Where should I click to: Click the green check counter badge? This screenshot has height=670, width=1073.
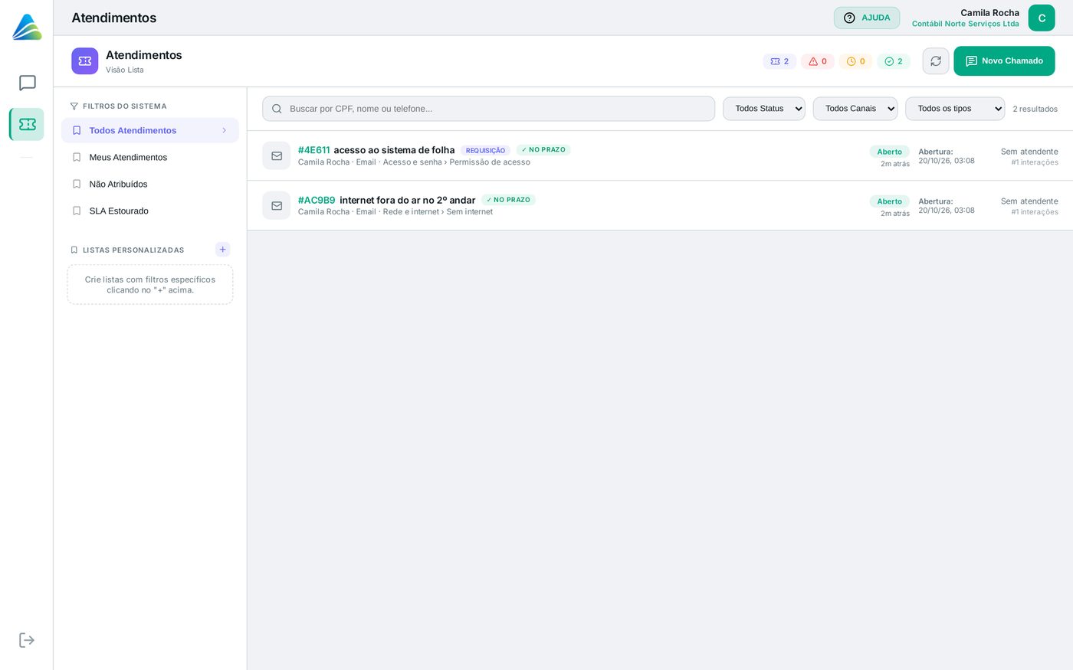click(x=894, y=61)
